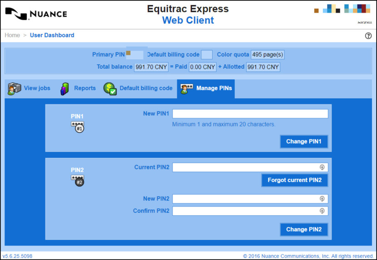Click the Reports bar chart icon
Viewport: 377px width, 260px height.
(64, 89)
